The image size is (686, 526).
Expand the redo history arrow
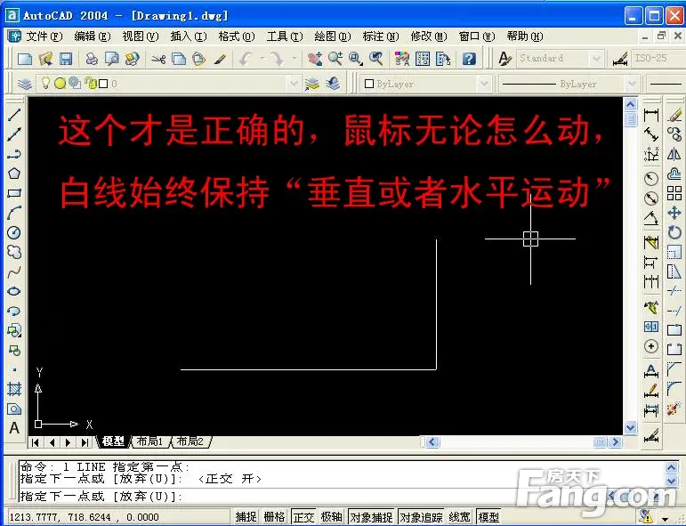295,59
